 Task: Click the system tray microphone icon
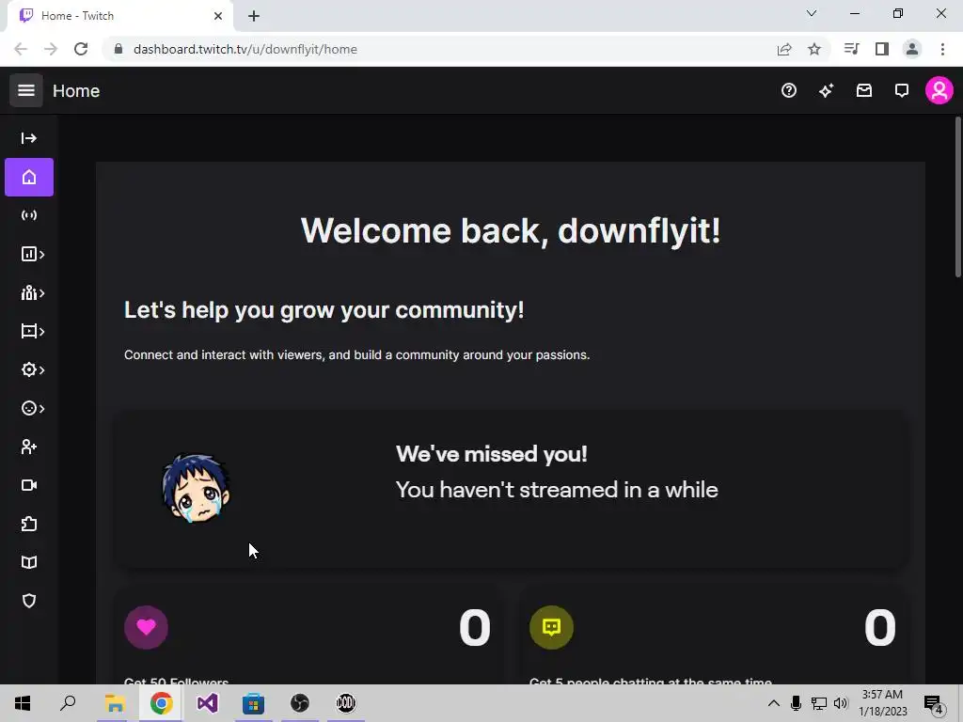796,703
